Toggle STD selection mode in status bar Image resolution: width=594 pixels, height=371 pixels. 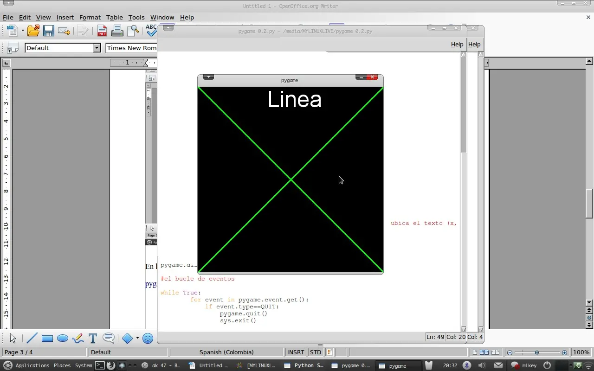pos(315,352)
